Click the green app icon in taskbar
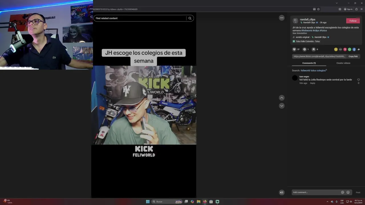The image size is (365, 205). (217, 202)
